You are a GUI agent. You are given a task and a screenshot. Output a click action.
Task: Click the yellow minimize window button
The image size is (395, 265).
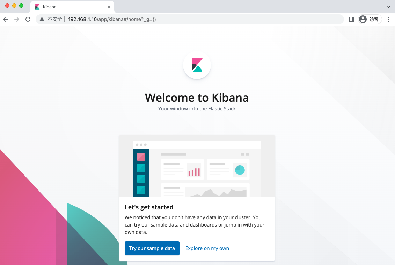[14, 6]
